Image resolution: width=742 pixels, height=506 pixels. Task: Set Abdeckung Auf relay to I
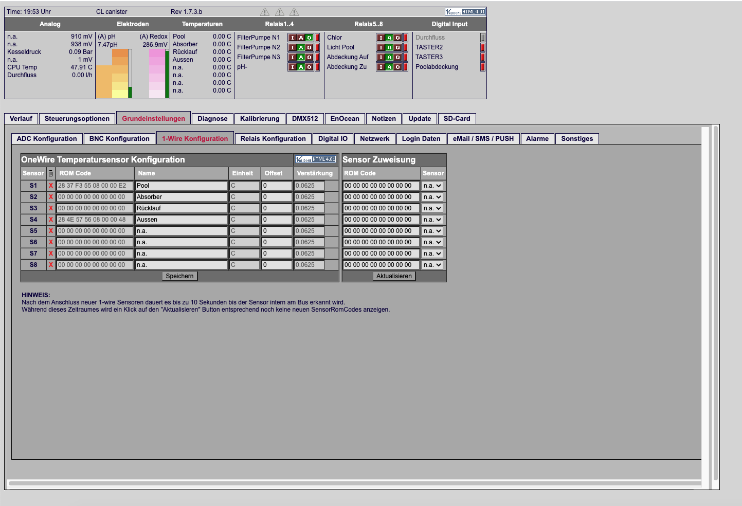click(x=381, y=57)
